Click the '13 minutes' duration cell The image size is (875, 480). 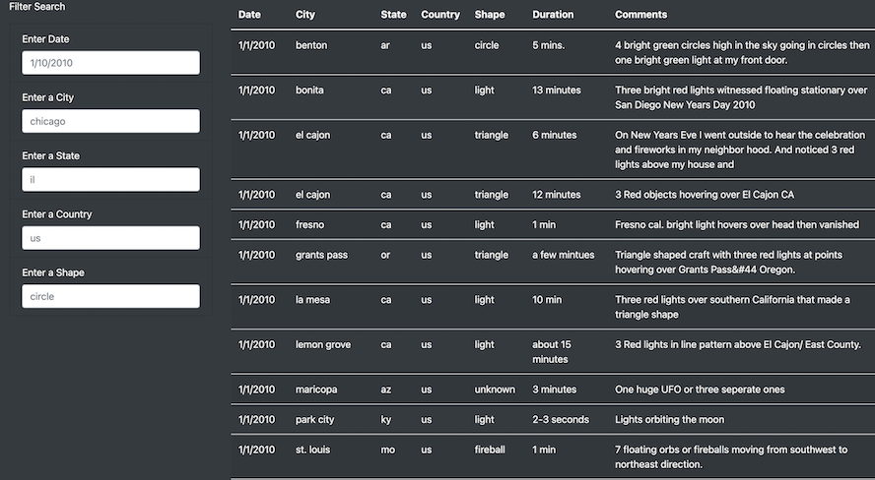coord(557,90)
